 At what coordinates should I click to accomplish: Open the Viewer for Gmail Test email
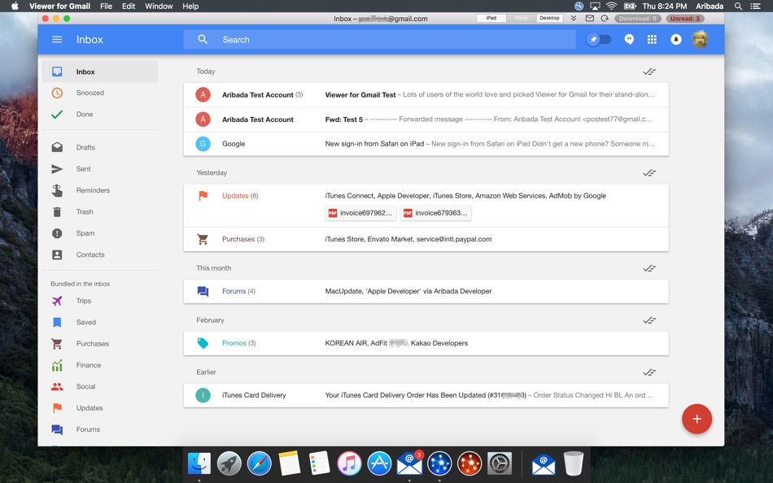tap(426, 94)
